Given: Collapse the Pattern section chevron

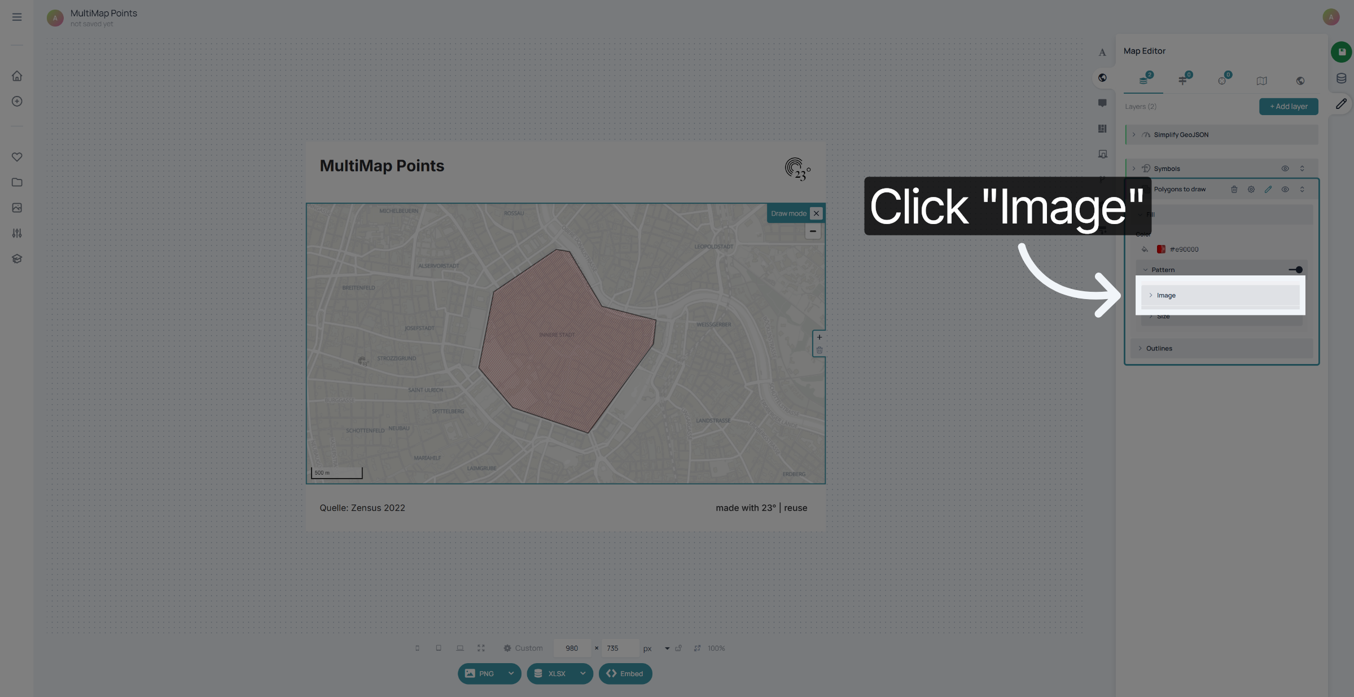Looking at the screenshot, I should tap(1145, 270).
